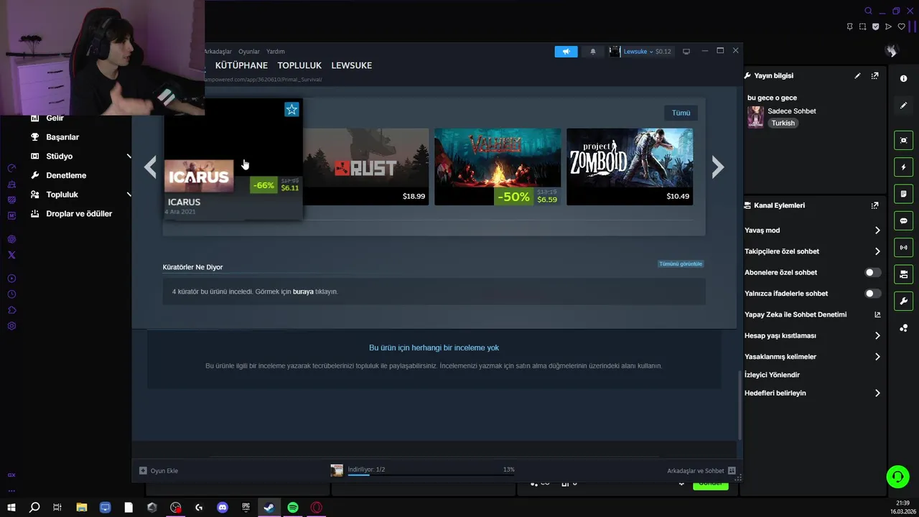Open the Arkadaşlar menu in Steam
The image size is (919, 517).
[x=218, y=52]
